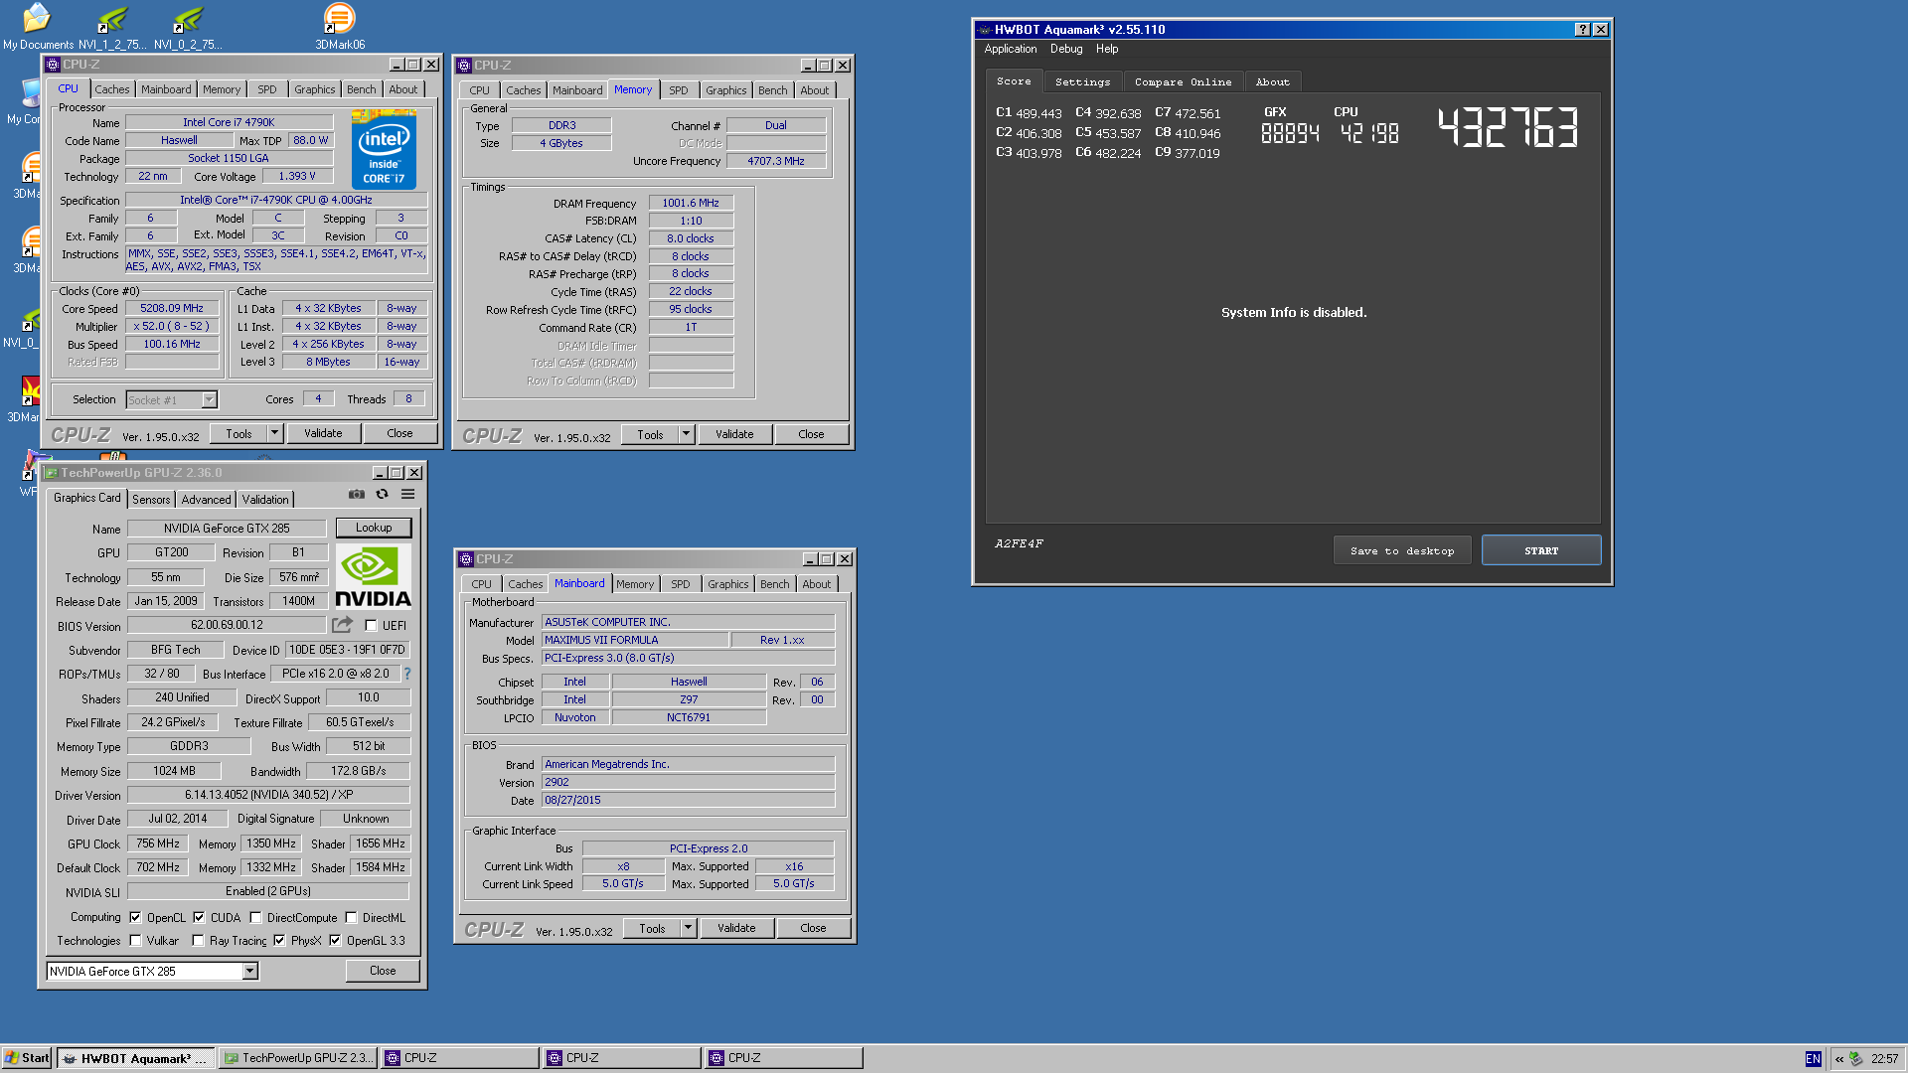This screenshot has height=1073, width=1908.
Task: Open My Computer desktop icon
Action: pyautogui.click(x=23, y=103)
